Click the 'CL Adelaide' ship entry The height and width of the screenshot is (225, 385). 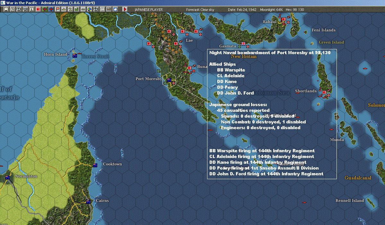point(231,76)
